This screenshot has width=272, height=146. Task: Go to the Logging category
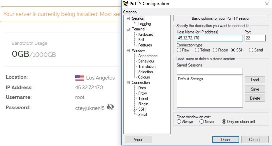pyautogui.click(x=144, y=24)
